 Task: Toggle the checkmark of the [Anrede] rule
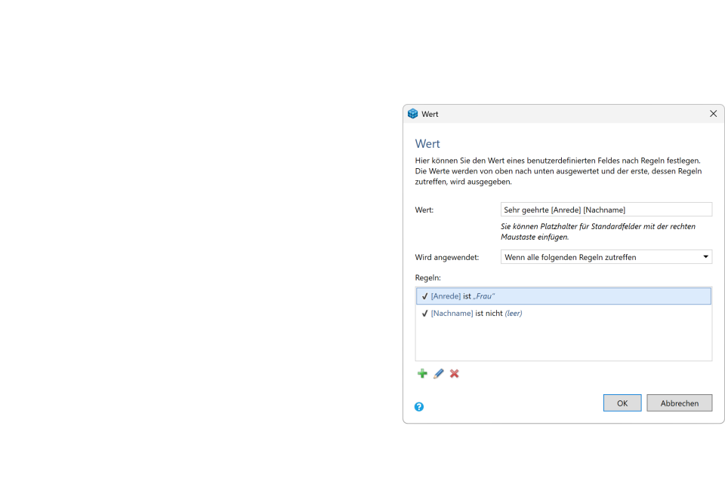(424, 296)
